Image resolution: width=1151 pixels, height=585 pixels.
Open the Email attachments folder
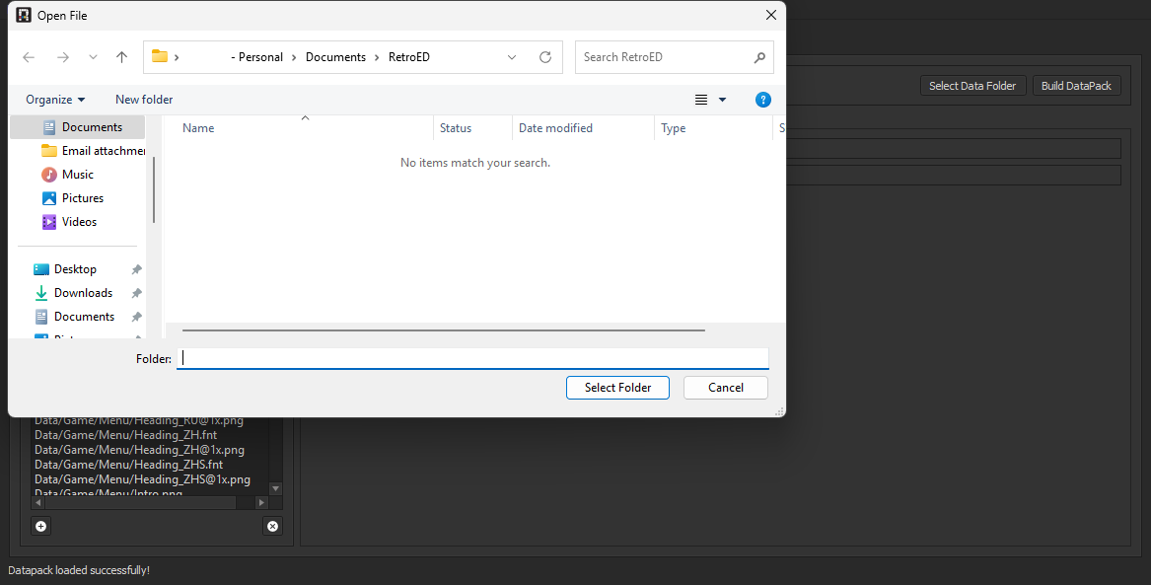click(x=94, y=151)
